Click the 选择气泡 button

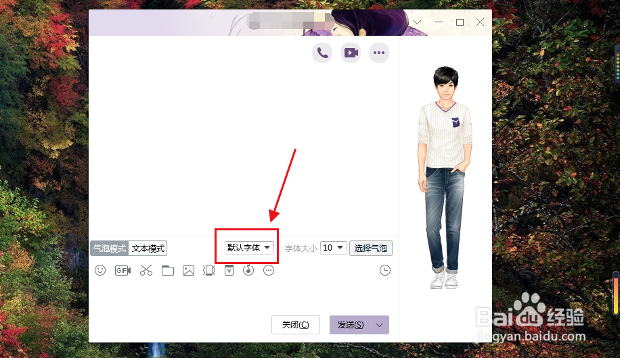(x=370, y=249)
